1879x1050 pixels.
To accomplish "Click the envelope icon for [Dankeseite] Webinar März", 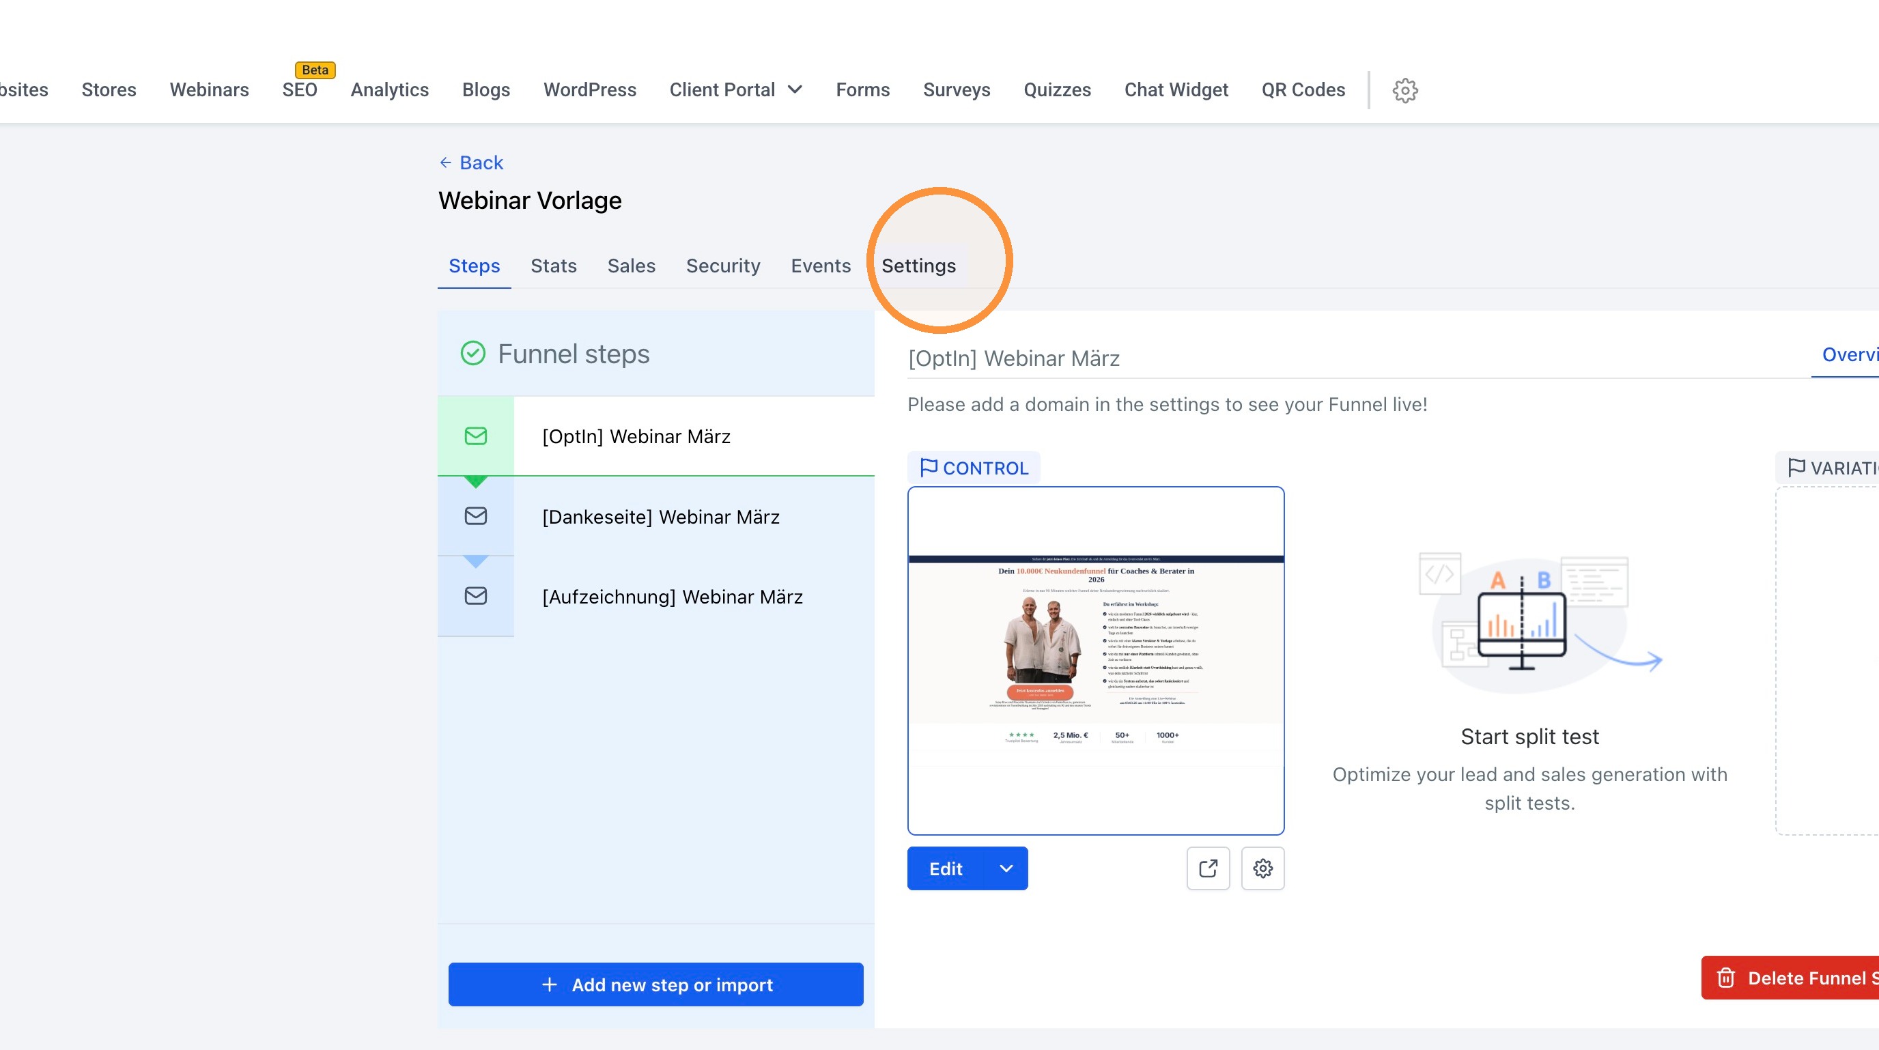I will [476, 516].
